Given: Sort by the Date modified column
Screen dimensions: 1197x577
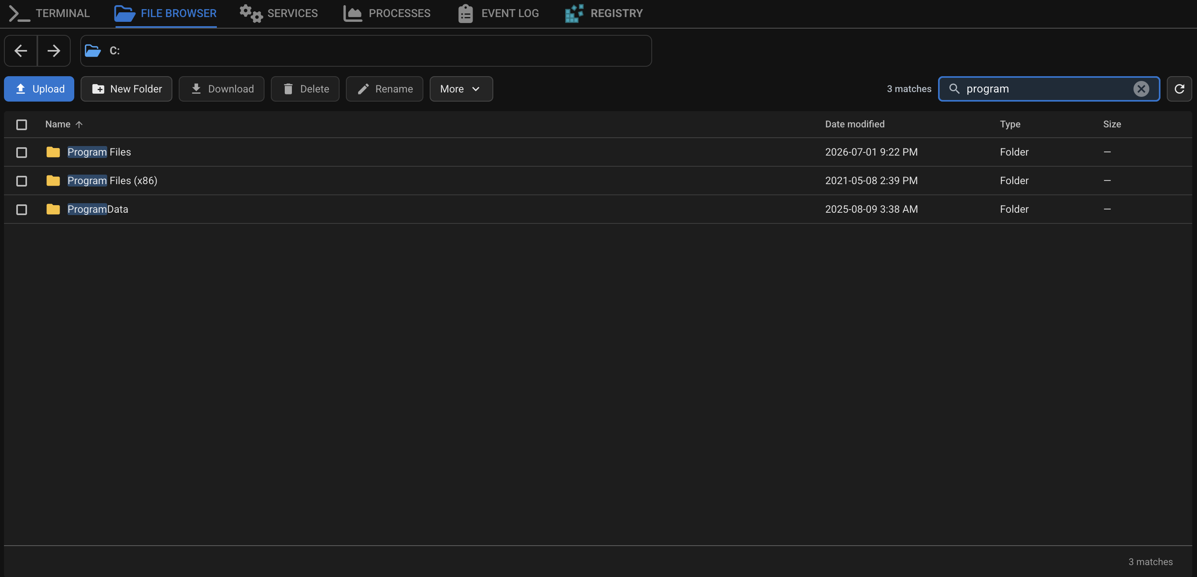Looking at the screenshot, I should tap(855, 124).
